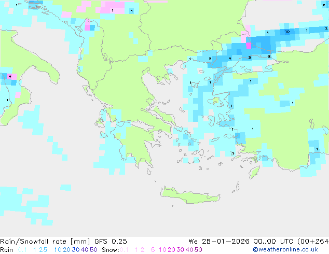Select the 2 value in Snow legend
The width and height of the screenshot is (329, 254).
[143, 250]
